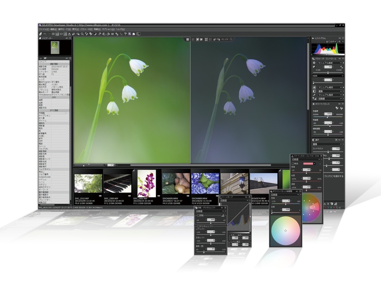The image size is (381, 286).
Task: Open the manual setting dropdown in Parameter Control
Action: click(x=329, y=63)
